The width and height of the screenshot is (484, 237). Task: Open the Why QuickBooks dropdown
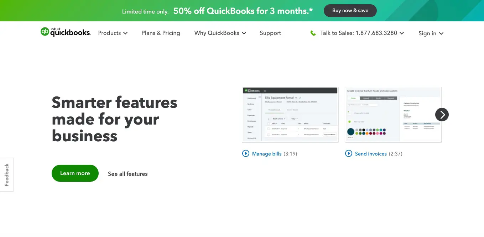[220, 33]
